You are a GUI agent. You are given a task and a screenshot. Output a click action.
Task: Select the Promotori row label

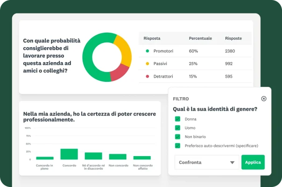[163, 51]
